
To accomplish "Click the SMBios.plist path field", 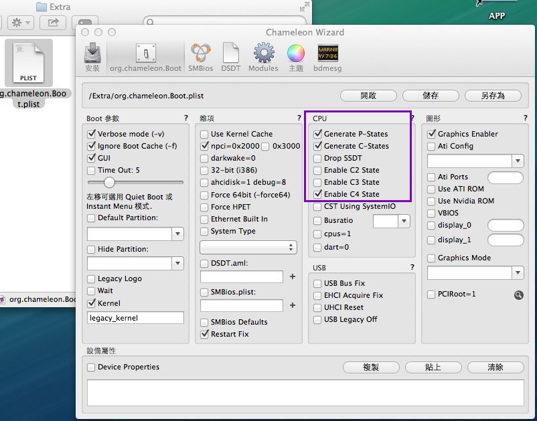I will [x=242, y=305].
